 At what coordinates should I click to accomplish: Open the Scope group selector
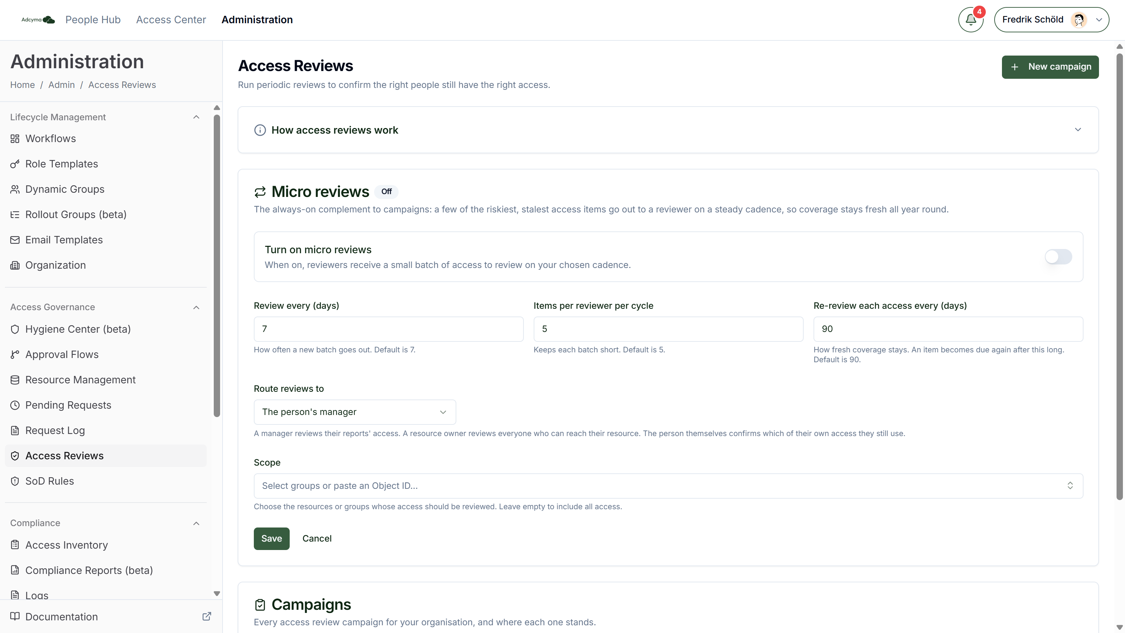[668, 486]
